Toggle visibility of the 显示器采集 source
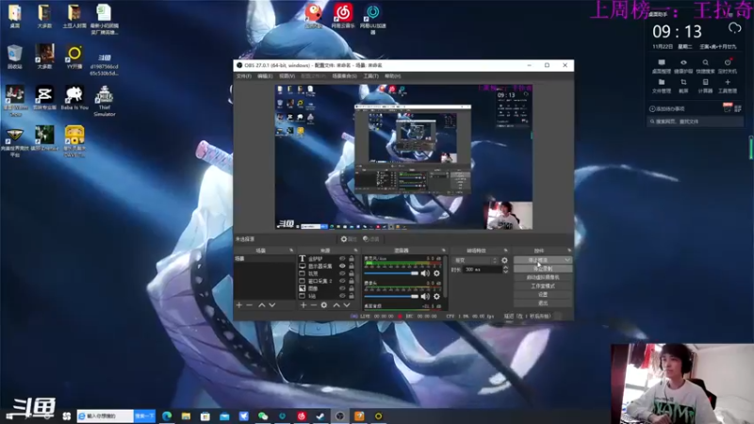Image resolution: width=754 pixels, height=424 pixels. point(342,266)
